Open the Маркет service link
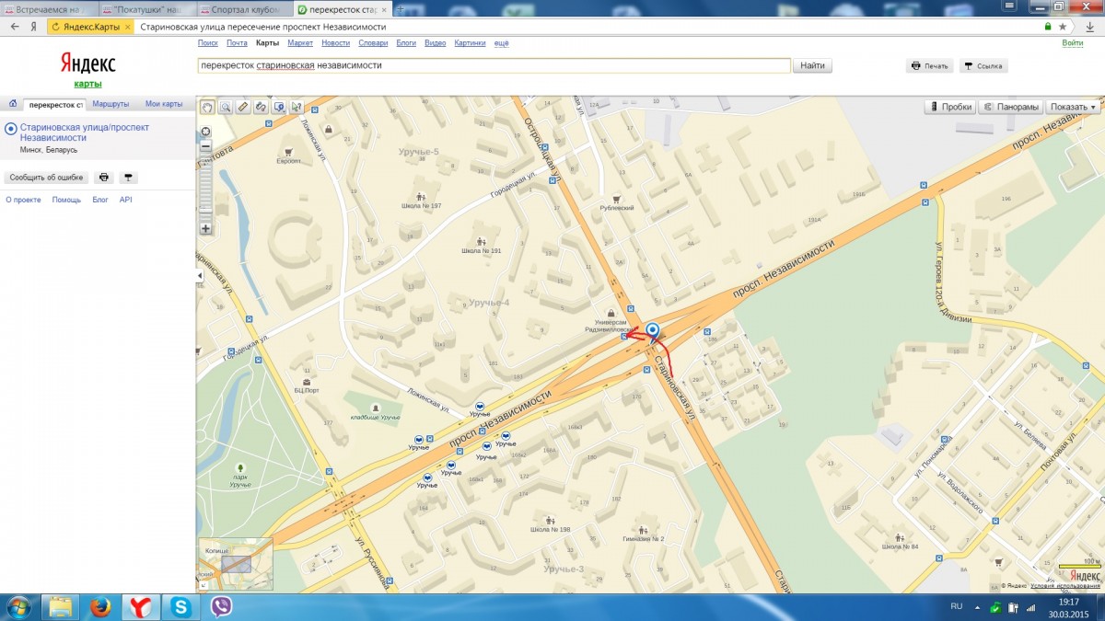Image resolution: width=1105 pixels, height=621 pixels. click(300, 43)
